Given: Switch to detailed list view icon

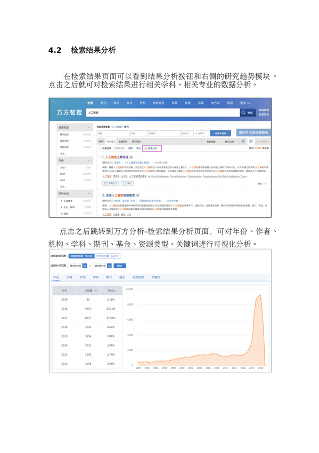Looking at the screenshot, I should pyautogui.click(x=251, y=142).
